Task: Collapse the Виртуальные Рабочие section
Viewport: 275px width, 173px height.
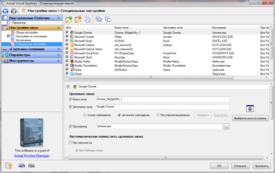Action: pos(58,18)
